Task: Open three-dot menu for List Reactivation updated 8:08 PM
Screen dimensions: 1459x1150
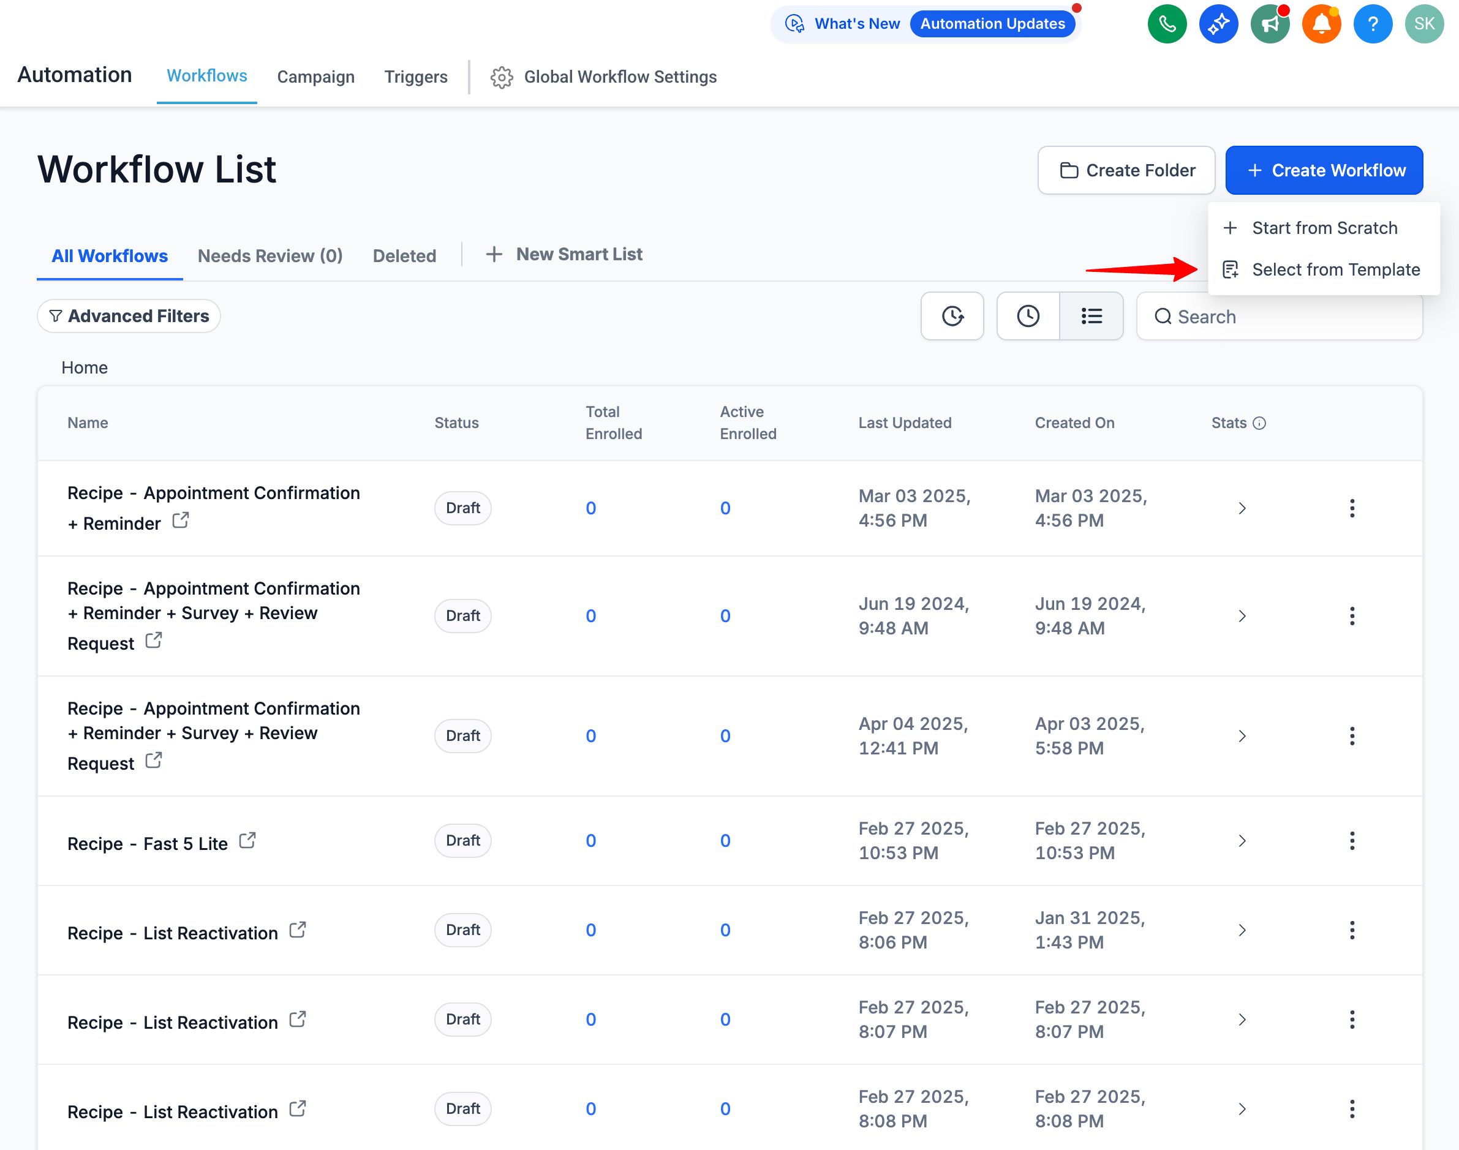Action: [1352, 1109]
